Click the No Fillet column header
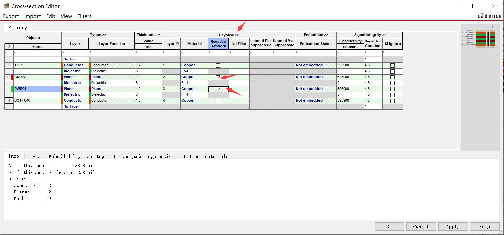Screen dimensions: 504x235 point(239,44)
